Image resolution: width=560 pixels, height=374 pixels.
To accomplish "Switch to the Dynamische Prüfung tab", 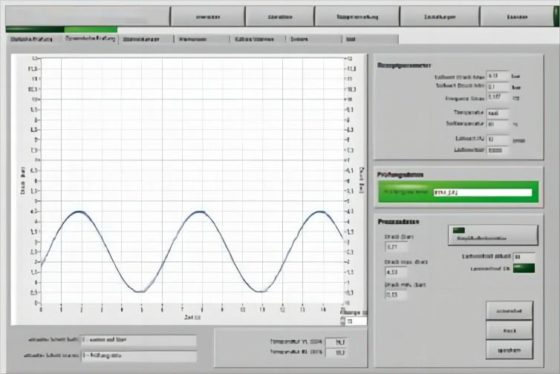I will click(91, 39).
